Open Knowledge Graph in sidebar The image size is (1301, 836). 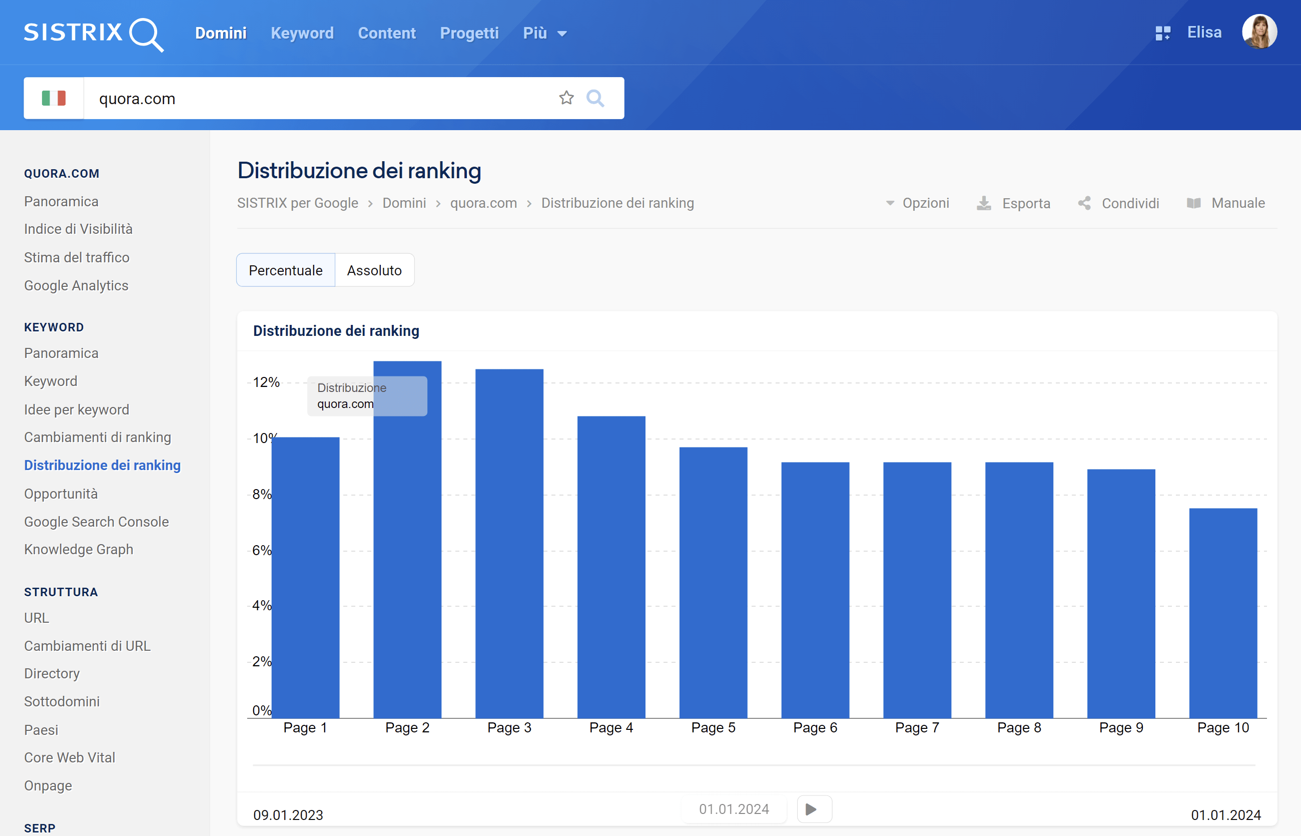[x=79, y=549]
